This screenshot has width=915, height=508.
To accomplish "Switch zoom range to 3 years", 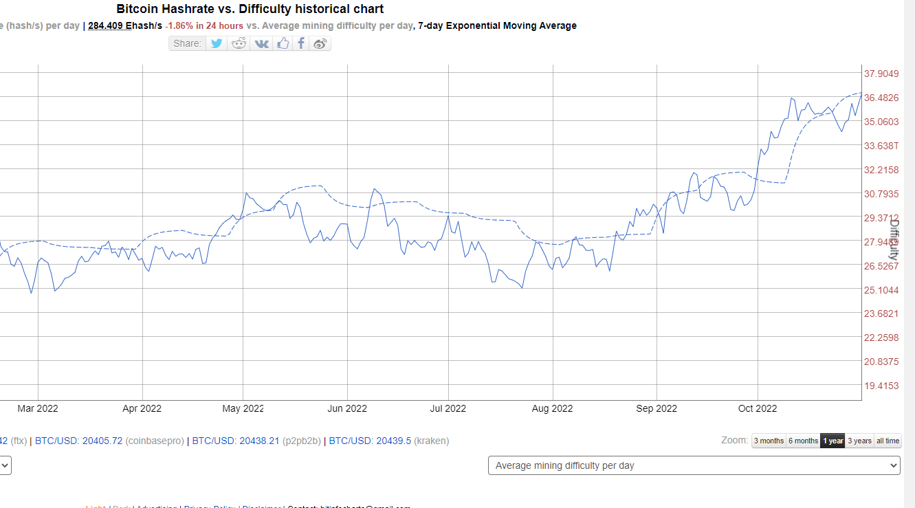I will [859, 441].
